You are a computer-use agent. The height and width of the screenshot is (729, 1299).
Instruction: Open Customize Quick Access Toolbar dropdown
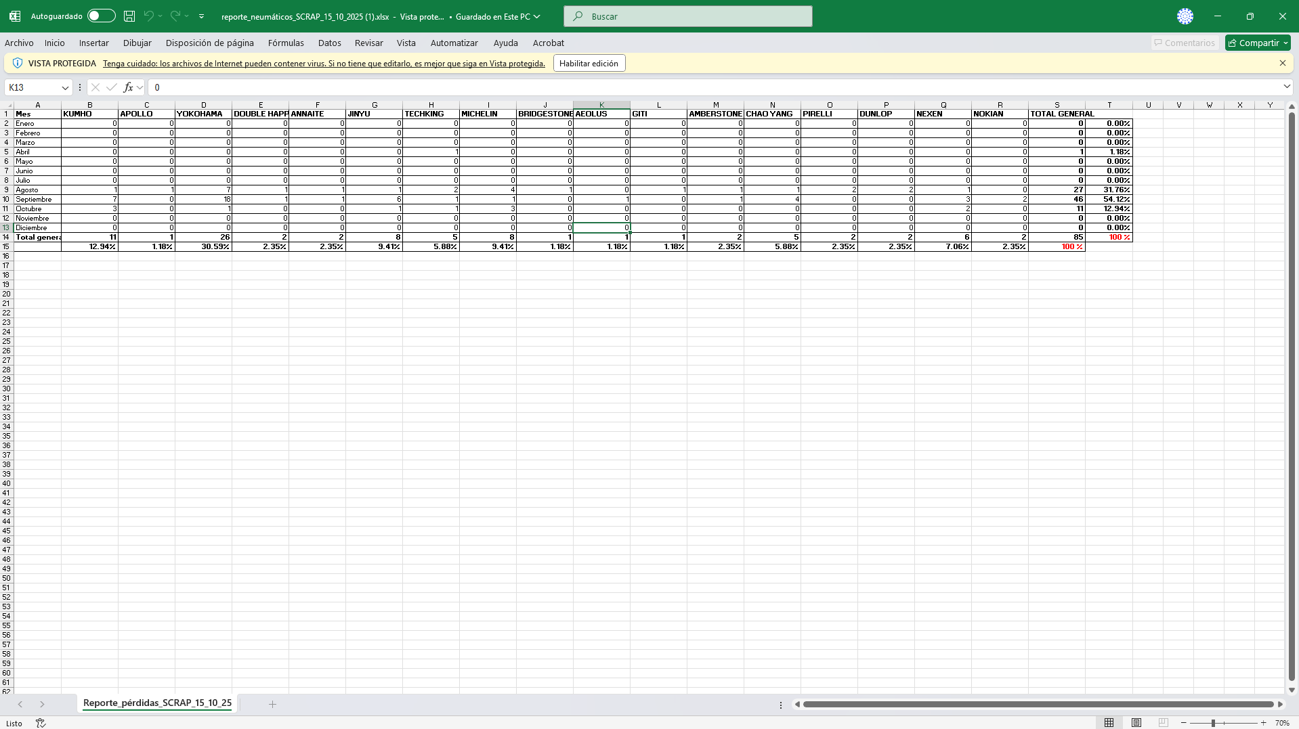pos(201,16)
